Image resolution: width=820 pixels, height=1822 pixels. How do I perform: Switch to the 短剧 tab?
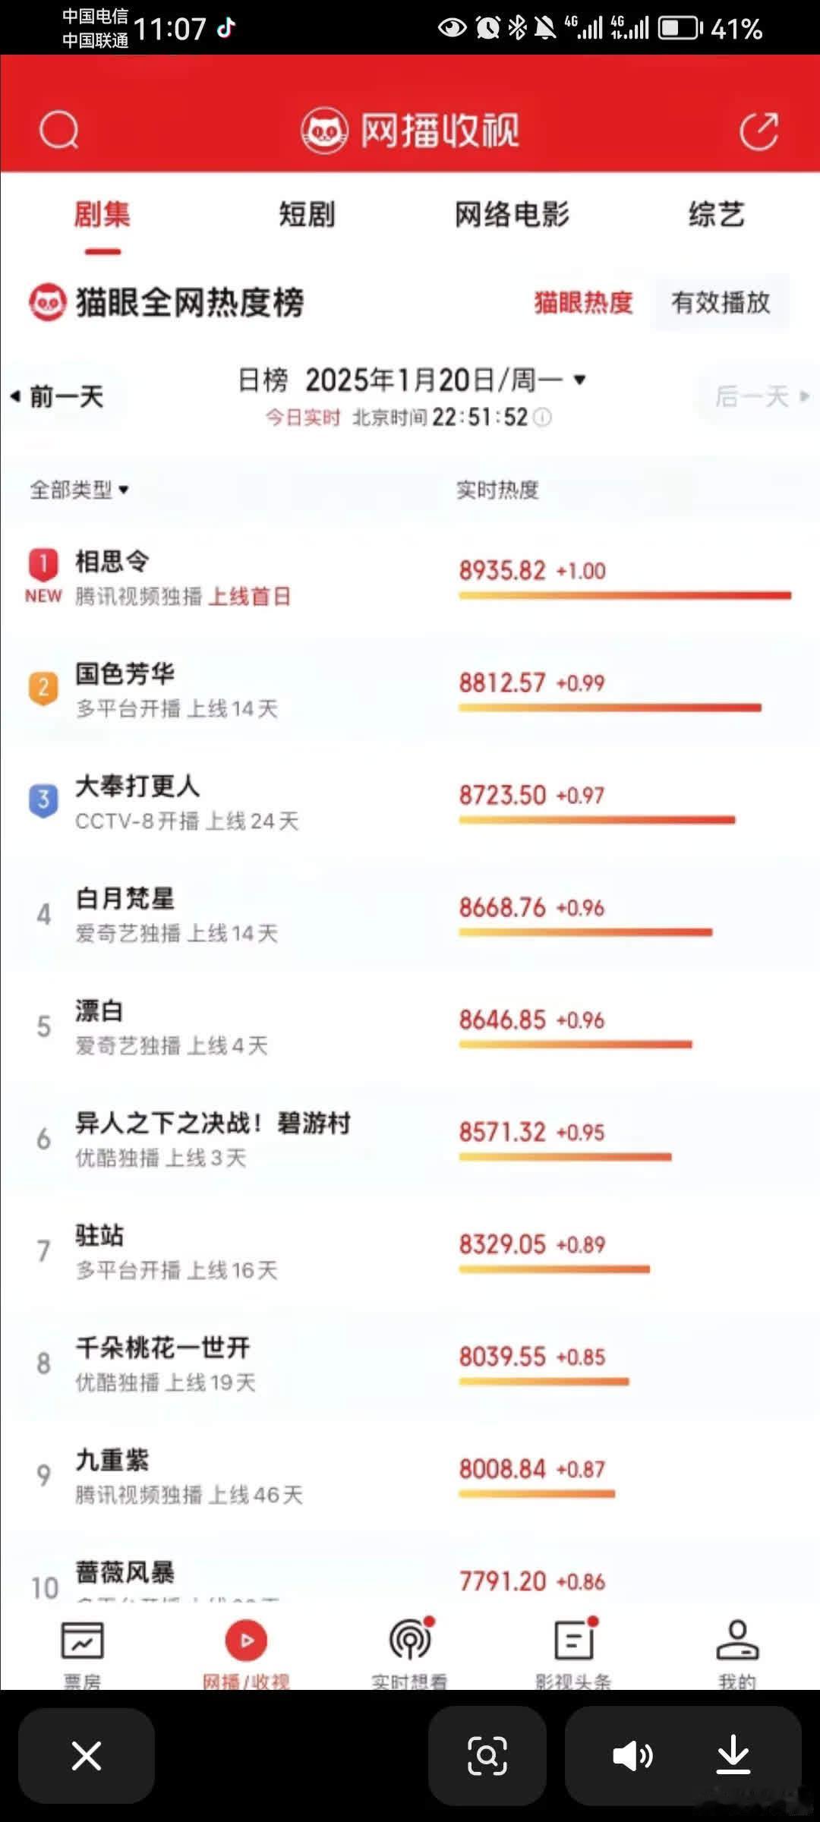coord(307,214)
